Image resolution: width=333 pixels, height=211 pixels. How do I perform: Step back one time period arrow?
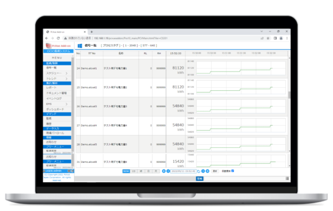tap(168, 171)
